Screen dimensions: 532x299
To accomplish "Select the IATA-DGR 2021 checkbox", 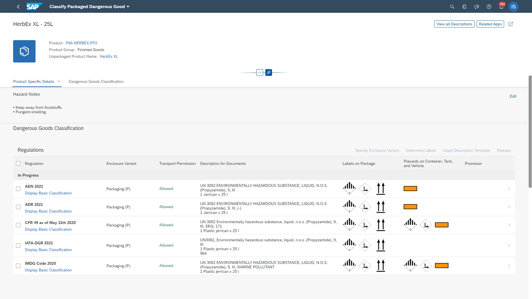I will point(18,245).
